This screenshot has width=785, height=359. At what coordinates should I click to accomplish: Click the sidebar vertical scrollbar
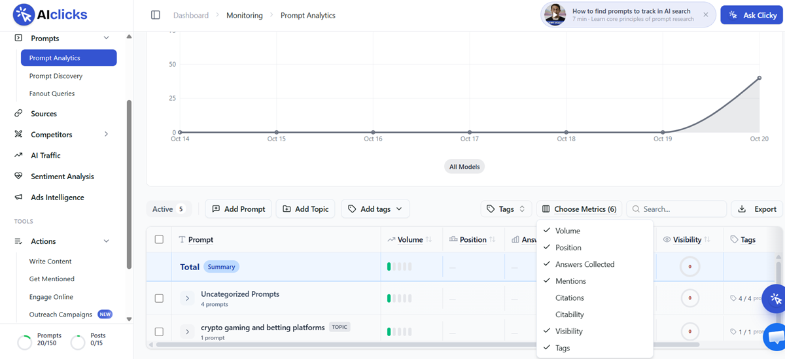(129, 184)
